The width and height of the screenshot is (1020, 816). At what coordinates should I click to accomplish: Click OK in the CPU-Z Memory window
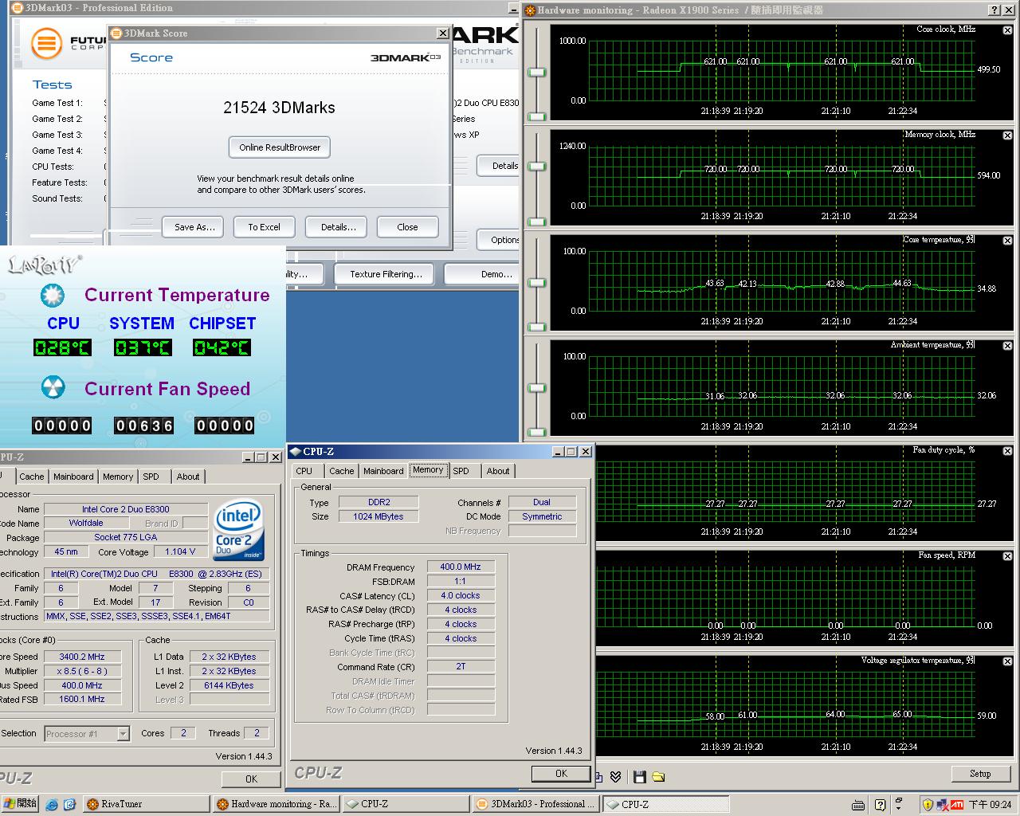coord(561,774)
